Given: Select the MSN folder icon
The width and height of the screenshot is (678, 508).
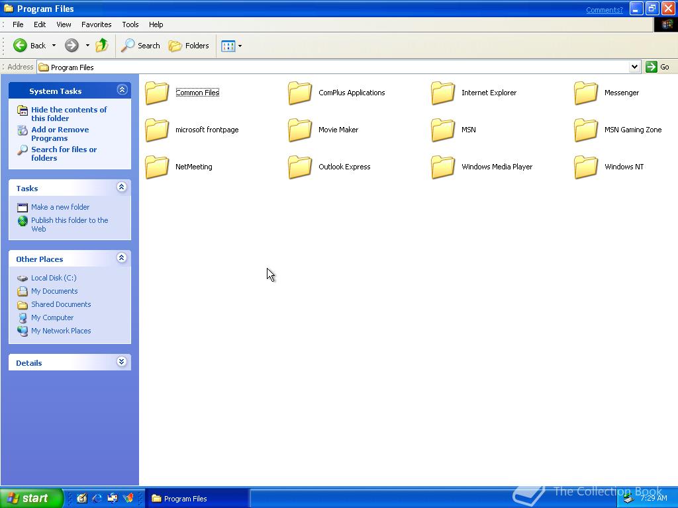Looking at the screenshot, I should (x=443, y=130).
